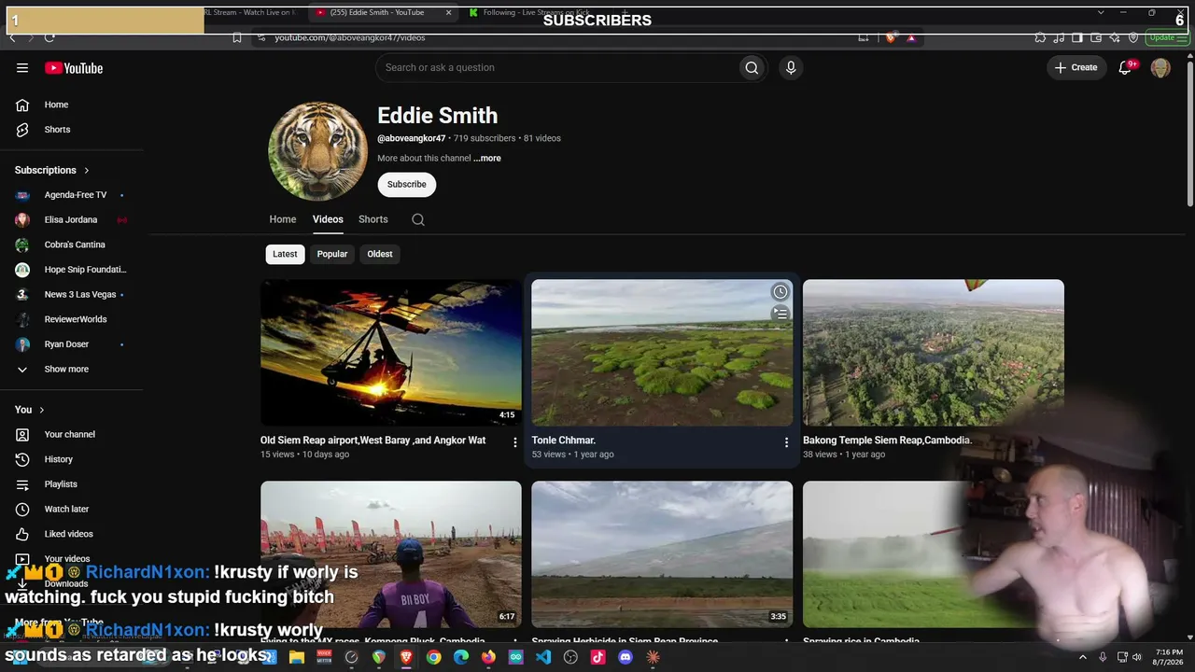Show hidden system tray icons
The image size is (1195, 672).
tap(1083, 657)
